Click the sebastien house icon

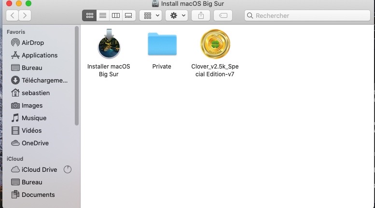(x=15, y=93)
